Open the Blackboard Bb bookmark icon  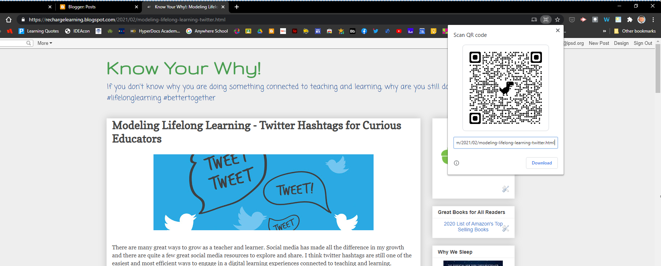pos(353,31)
